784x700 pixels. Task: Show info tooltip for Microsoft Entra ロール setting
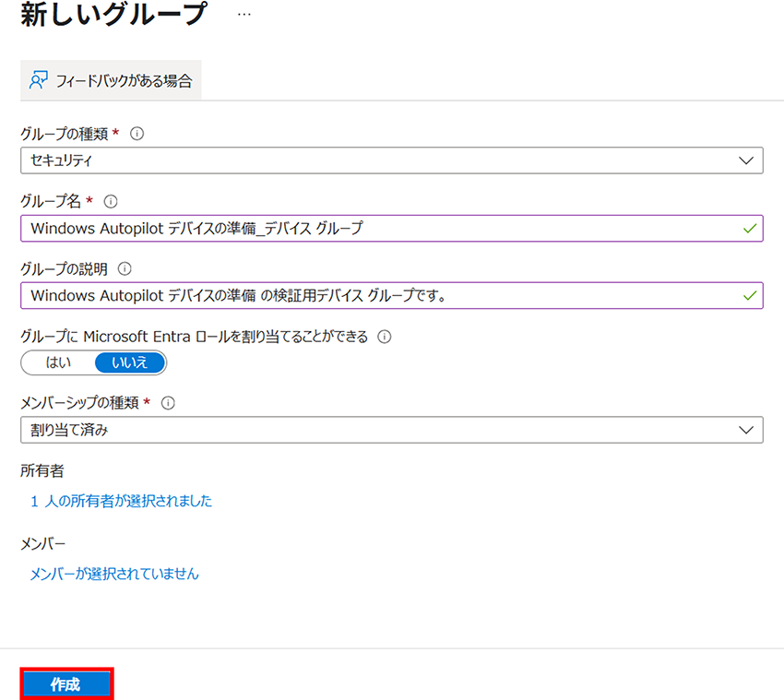click(x=384, y=337)
